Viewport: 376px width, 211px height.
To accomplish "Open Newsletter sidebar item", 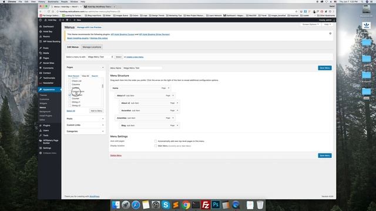I will click(48, 83).
